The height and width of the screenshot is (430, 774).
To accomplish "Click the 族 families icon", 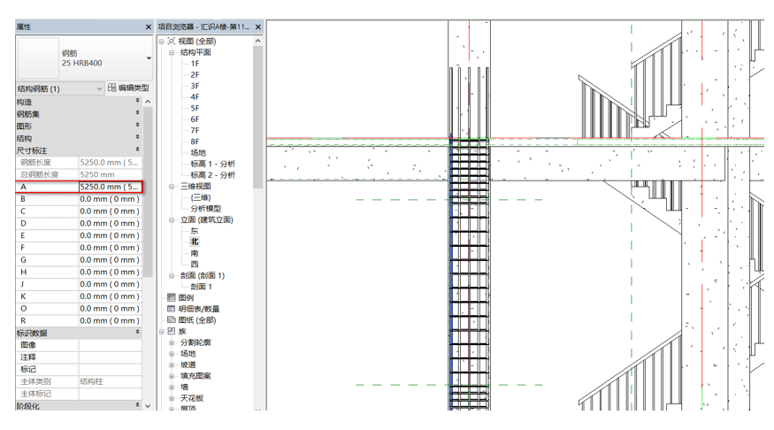I will 172,332.
